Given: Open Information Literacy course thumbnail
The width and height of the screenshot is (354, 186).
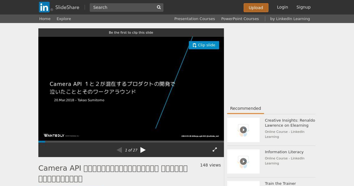Looking at the screenshot, I should [243, 161].
